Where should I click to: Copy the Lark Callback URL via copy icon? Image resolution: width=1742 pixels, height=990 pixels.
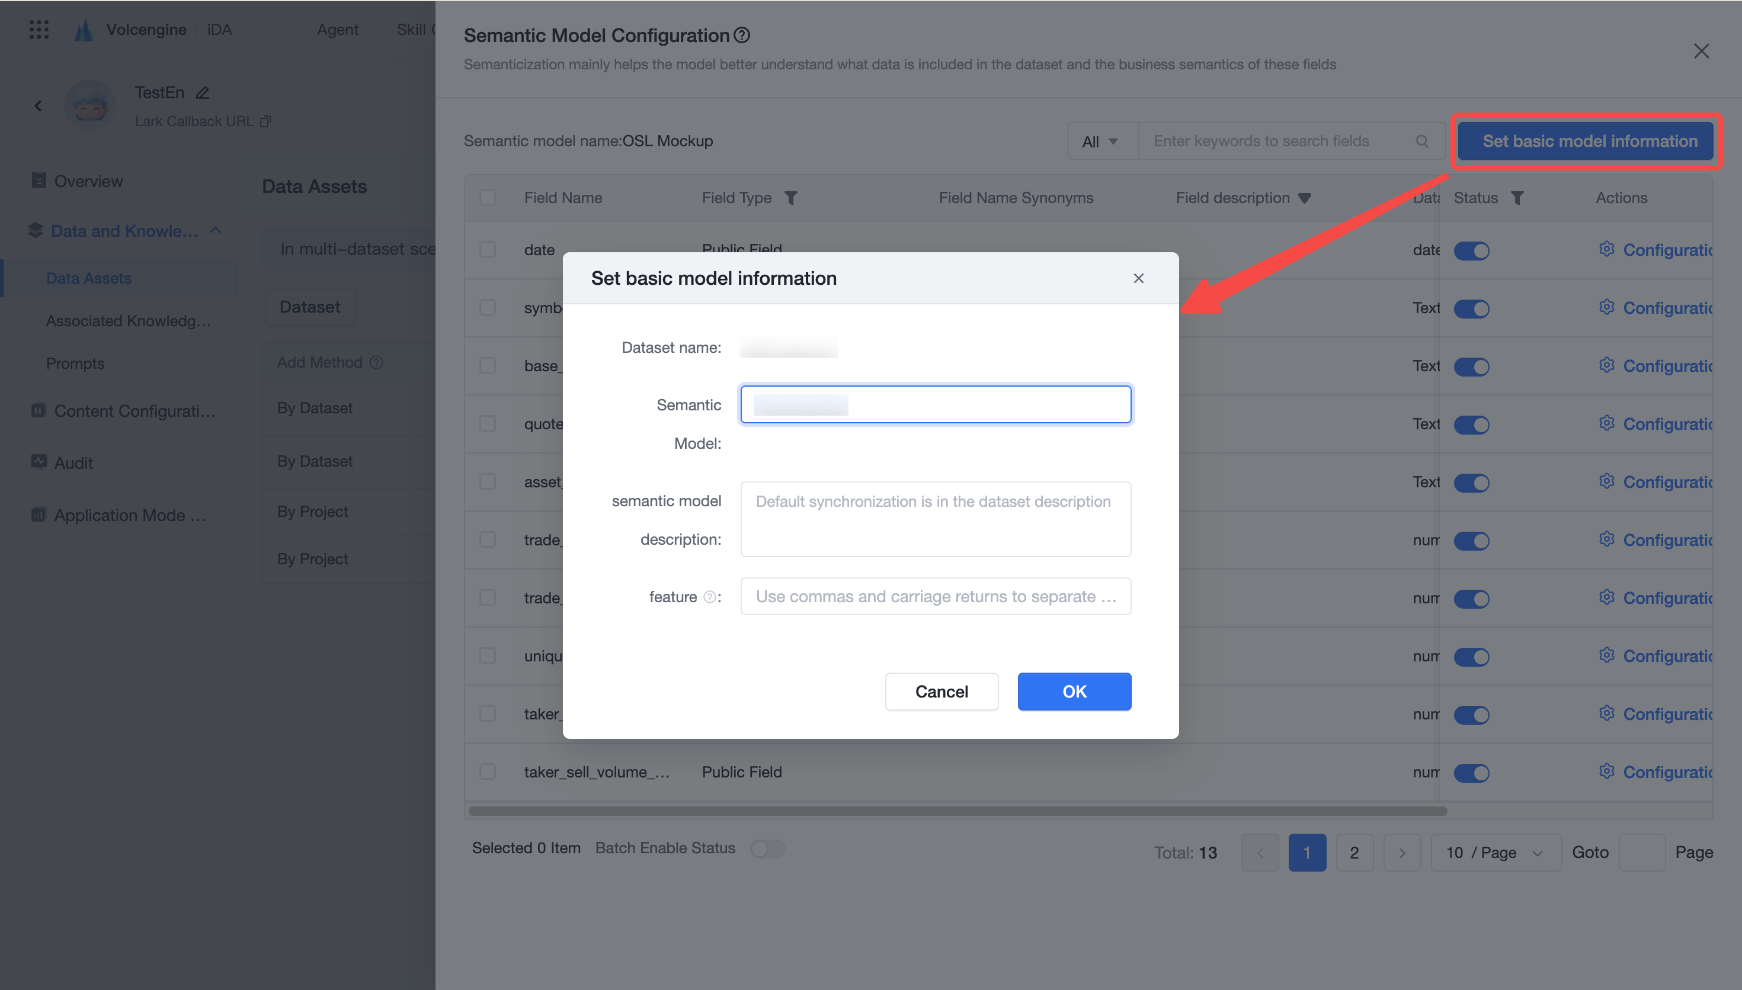(x=265, y=121)
